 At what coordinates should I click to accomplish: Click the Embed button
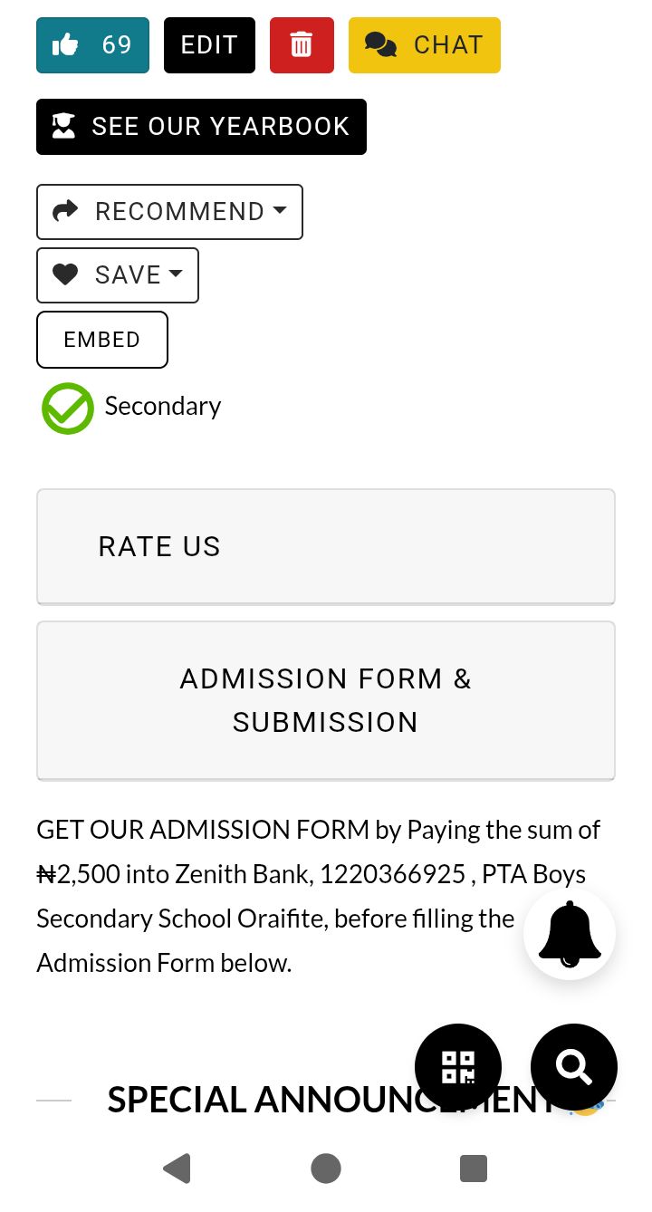(x=102, y=340)
